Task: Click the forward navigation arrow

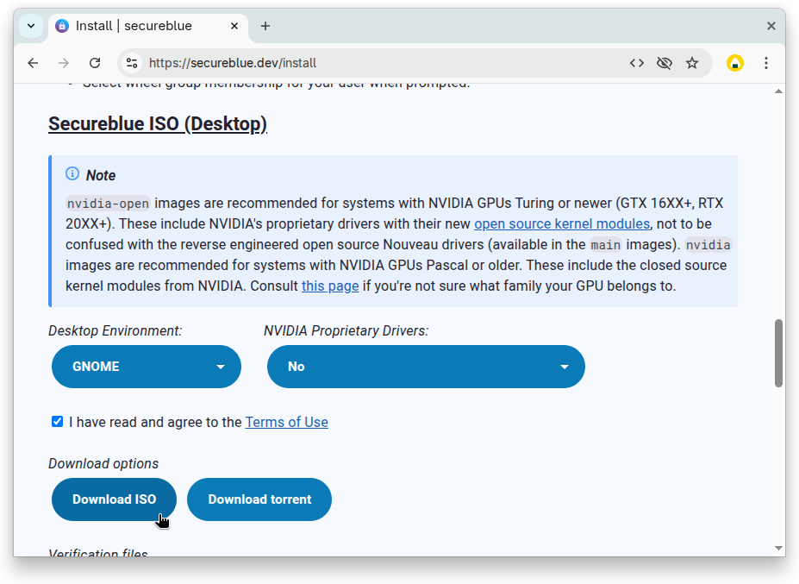Action: point(64,63)
